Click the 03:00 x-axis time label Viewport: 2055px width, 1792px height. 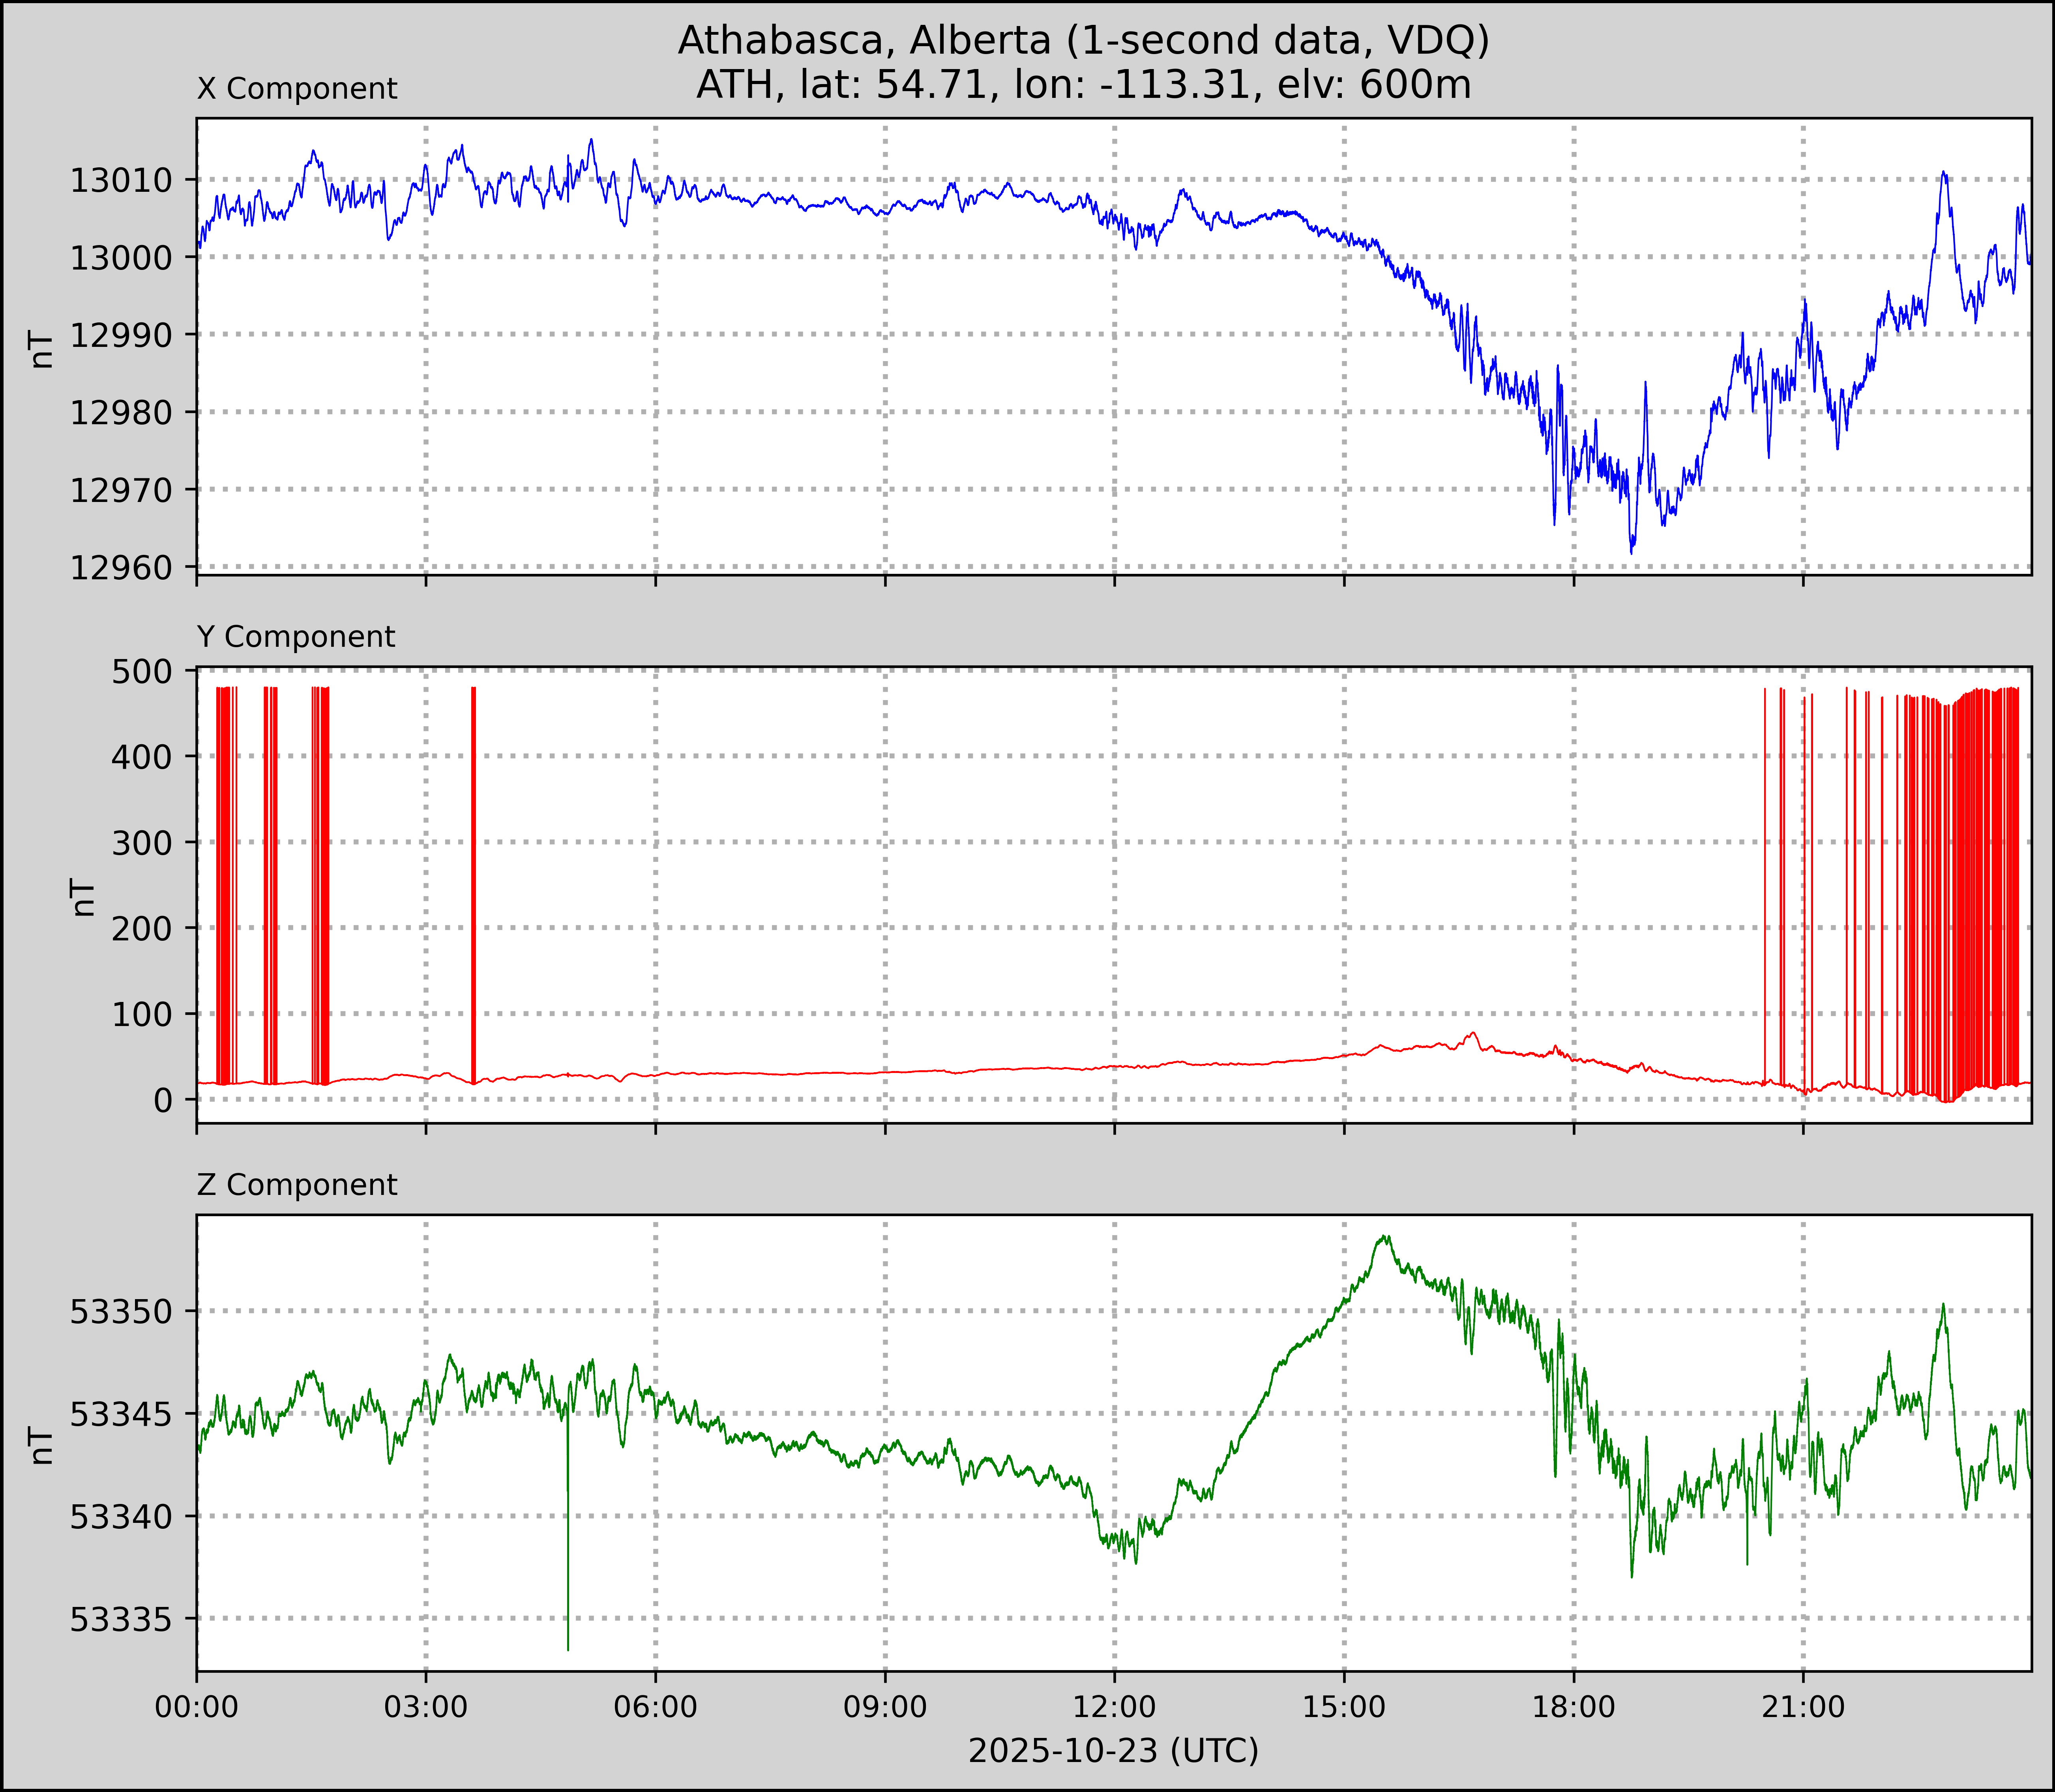426,1707
